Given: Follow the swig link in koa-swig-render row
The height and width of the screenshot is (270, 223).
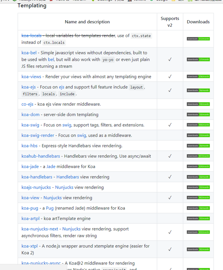Looking at the screenshot, I should coord(81,135).
